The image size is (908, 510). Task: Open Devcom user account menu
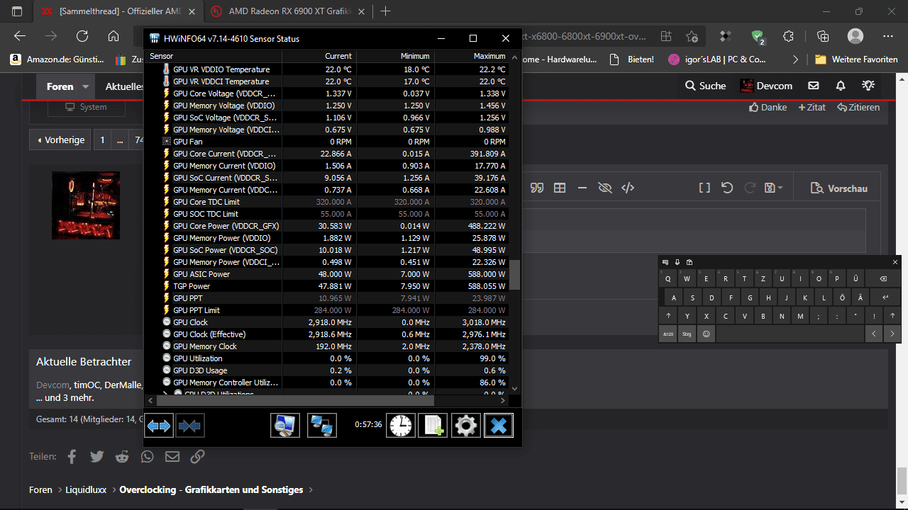766,86
